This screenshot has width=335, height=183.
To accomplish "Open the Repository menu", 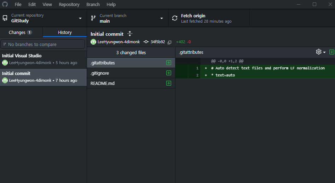I will (x=69, y=5).
